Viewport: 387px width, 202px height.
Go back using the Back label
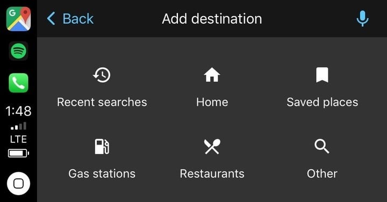(78, 19)
